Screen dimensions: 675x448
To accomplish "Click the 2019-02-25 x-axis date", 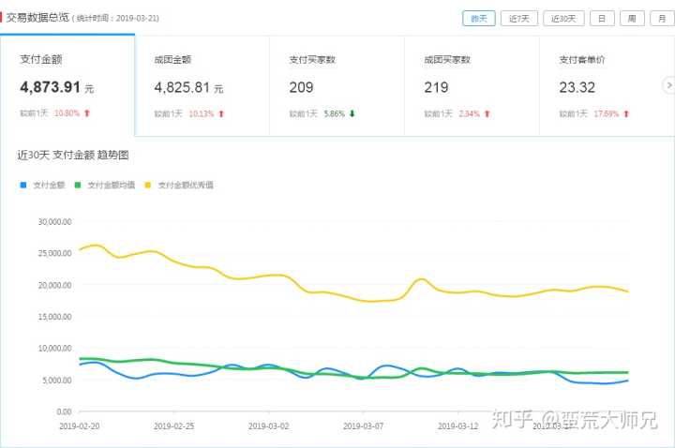I will [174, 426].
